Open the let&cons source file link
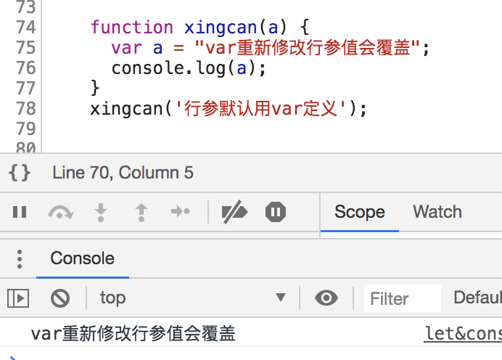This screenshot has height=360, width=502. click(463, 334)
